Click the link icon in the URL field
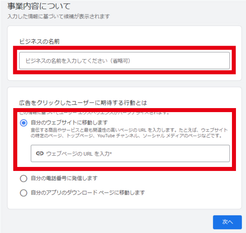Image resolution: width=246 pixels, height=233 pixels. click(x=39, y=153)
